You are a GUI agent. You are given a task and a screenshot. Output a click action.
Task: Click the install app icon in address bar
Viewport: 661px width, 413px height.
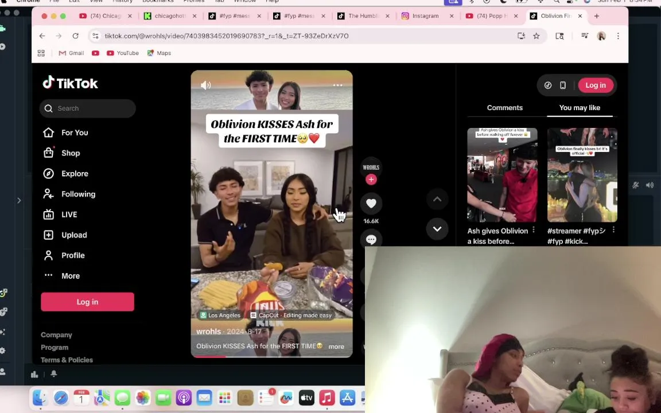point(521,36)
